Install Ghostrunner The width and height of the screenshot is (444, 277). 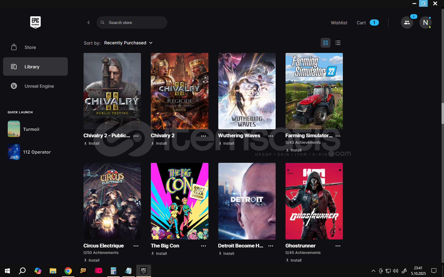click(294, 260)
